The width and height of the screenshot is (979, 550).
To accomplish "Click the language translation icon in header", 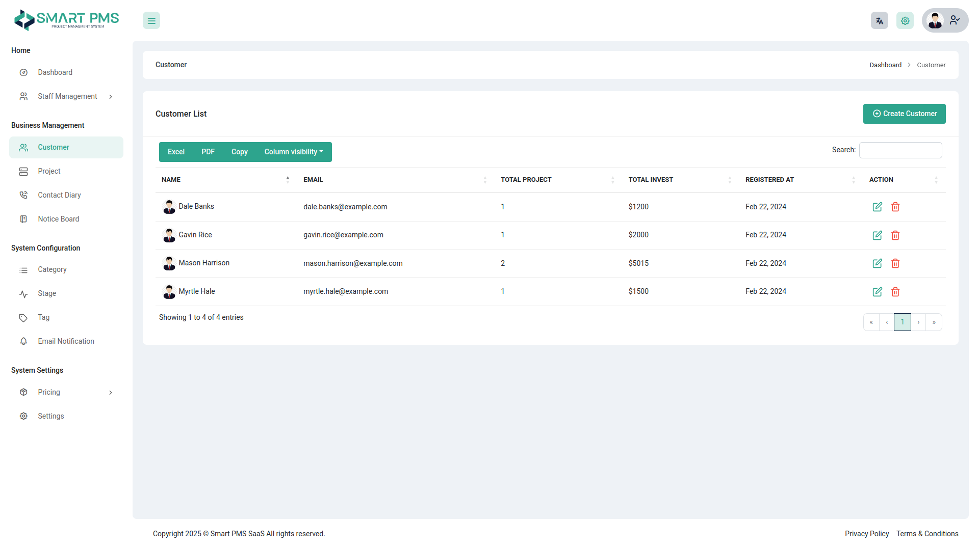I will 879,20.
